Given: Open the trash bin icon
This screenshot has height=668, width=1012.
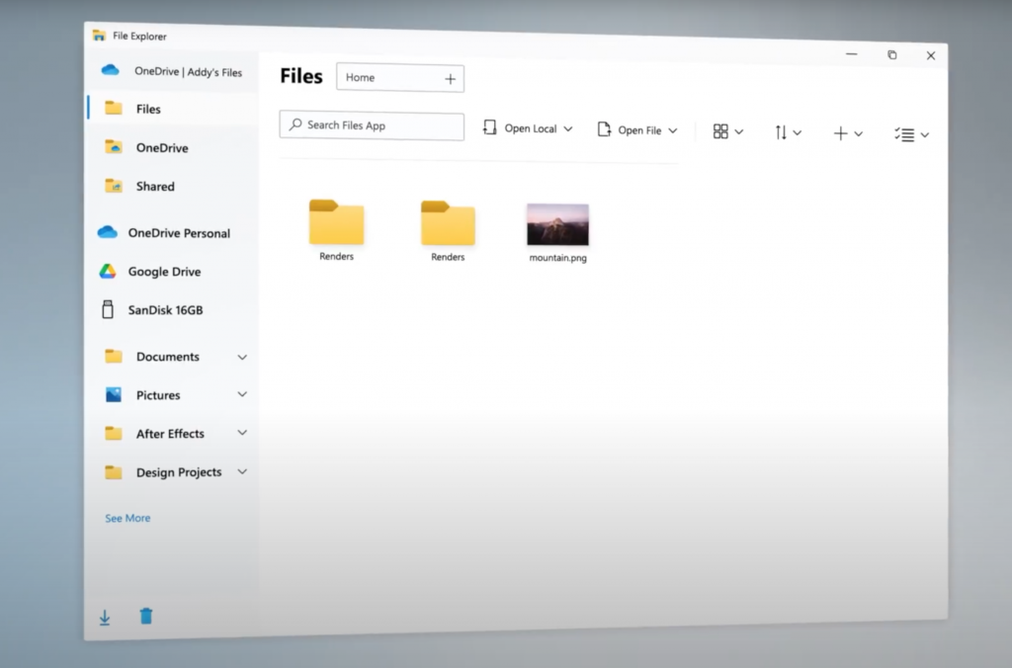Looking at the screenshot, I should 146,617.
